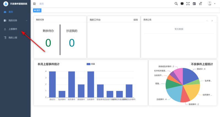Click the system logo icon
Viewport: 220px width, 117px height.
click(x=6, y=4)
